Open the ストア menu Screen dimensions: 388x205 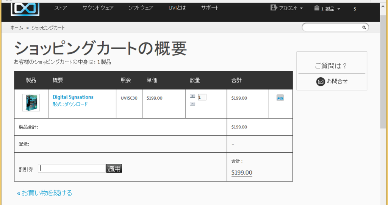tap(61, 8)
